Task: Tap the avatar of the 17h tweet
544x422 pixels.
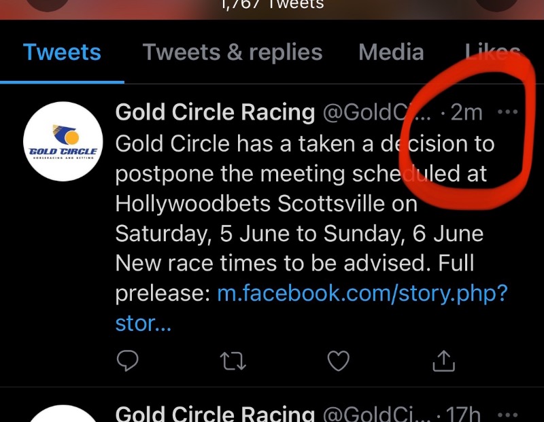Action: point(63,415)
